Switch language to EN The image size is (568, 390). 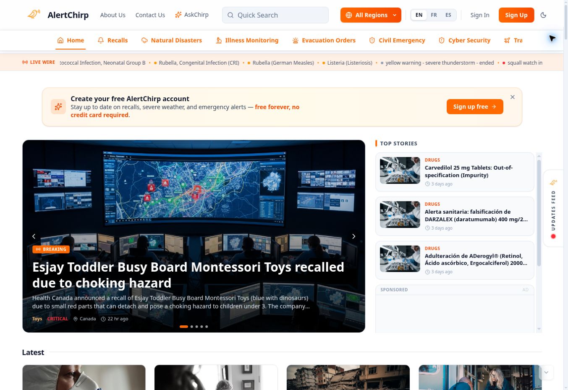click(419, 15)
